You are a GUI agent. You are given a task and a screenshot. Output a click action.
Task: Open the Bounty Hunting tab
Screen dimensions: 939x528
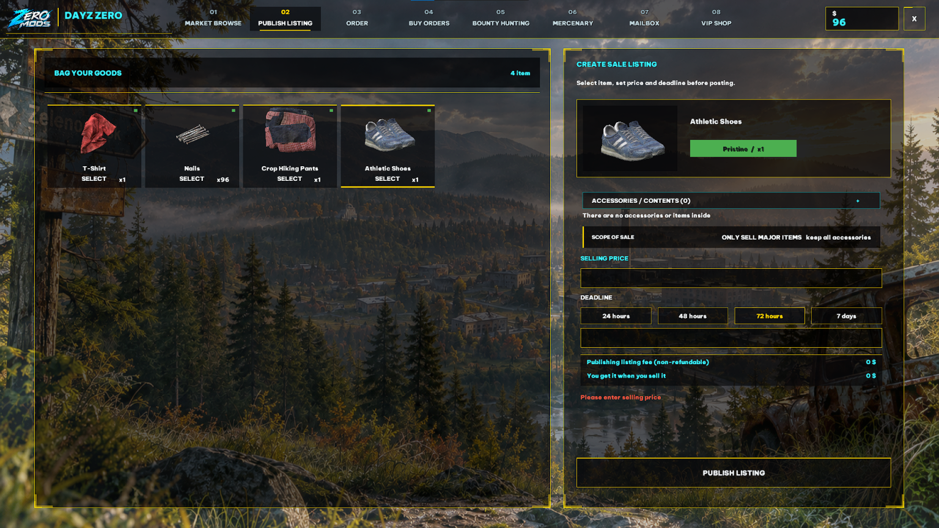coord(501,18)
